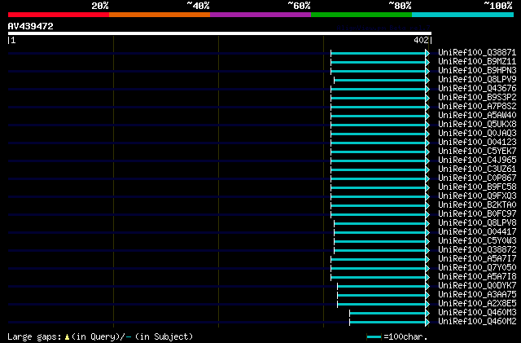Select hit label UniRef100_A5AW40
521x343 pixels.
(x=477, y=116)
